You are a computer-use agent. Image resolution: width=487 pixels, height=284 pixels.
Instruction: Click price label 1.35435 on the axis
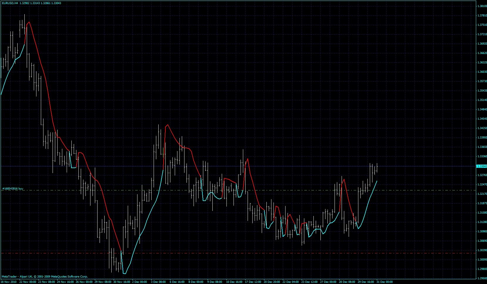click(482, 91)
